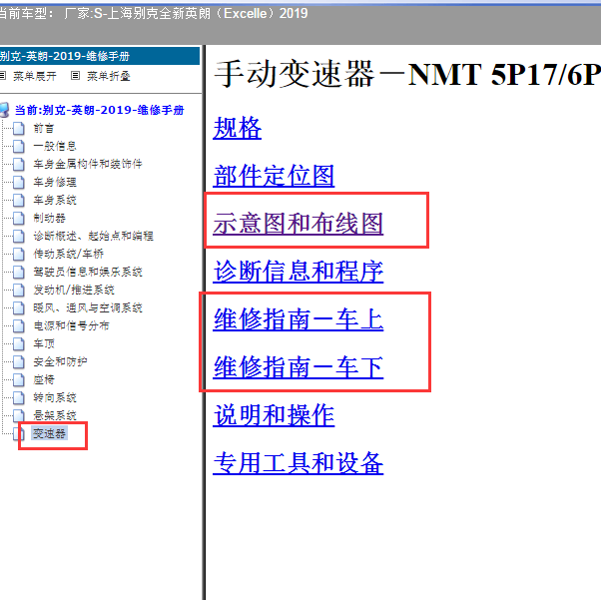Viewport: 601px width, 600px height.
Task: Click the 当前车型 vehicle info text
Action: click(x=154, y=13)
